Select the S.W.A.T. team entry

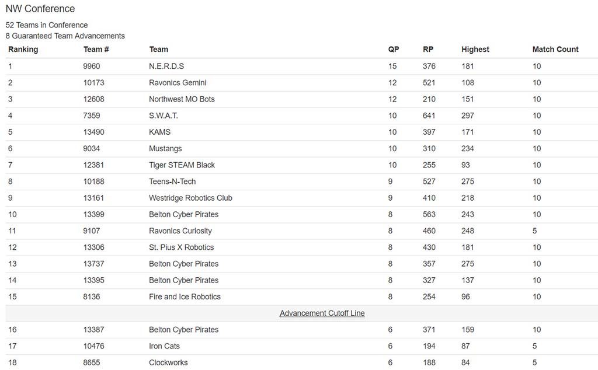(x=164, y=116)
